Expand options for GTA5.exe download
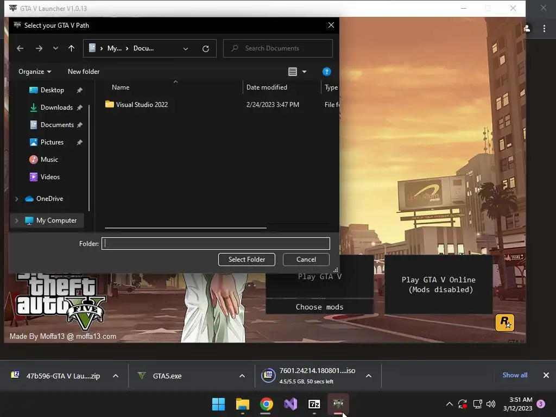Image resolution: width=556 pixels, height=417 pixels. point(242,376)
